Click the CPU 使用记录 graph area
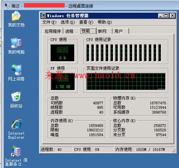This screenshot has height=168, width=179. click(x=124, y=53)
